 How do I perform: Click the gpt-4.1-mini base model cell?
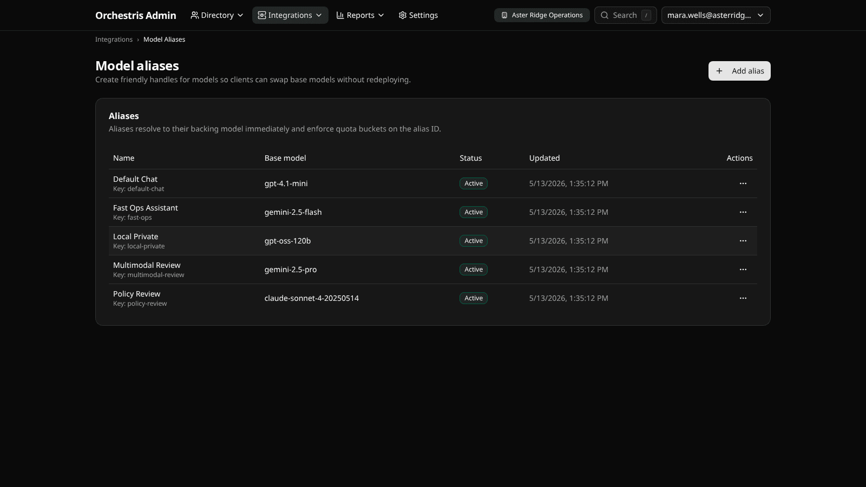(286, 183)
